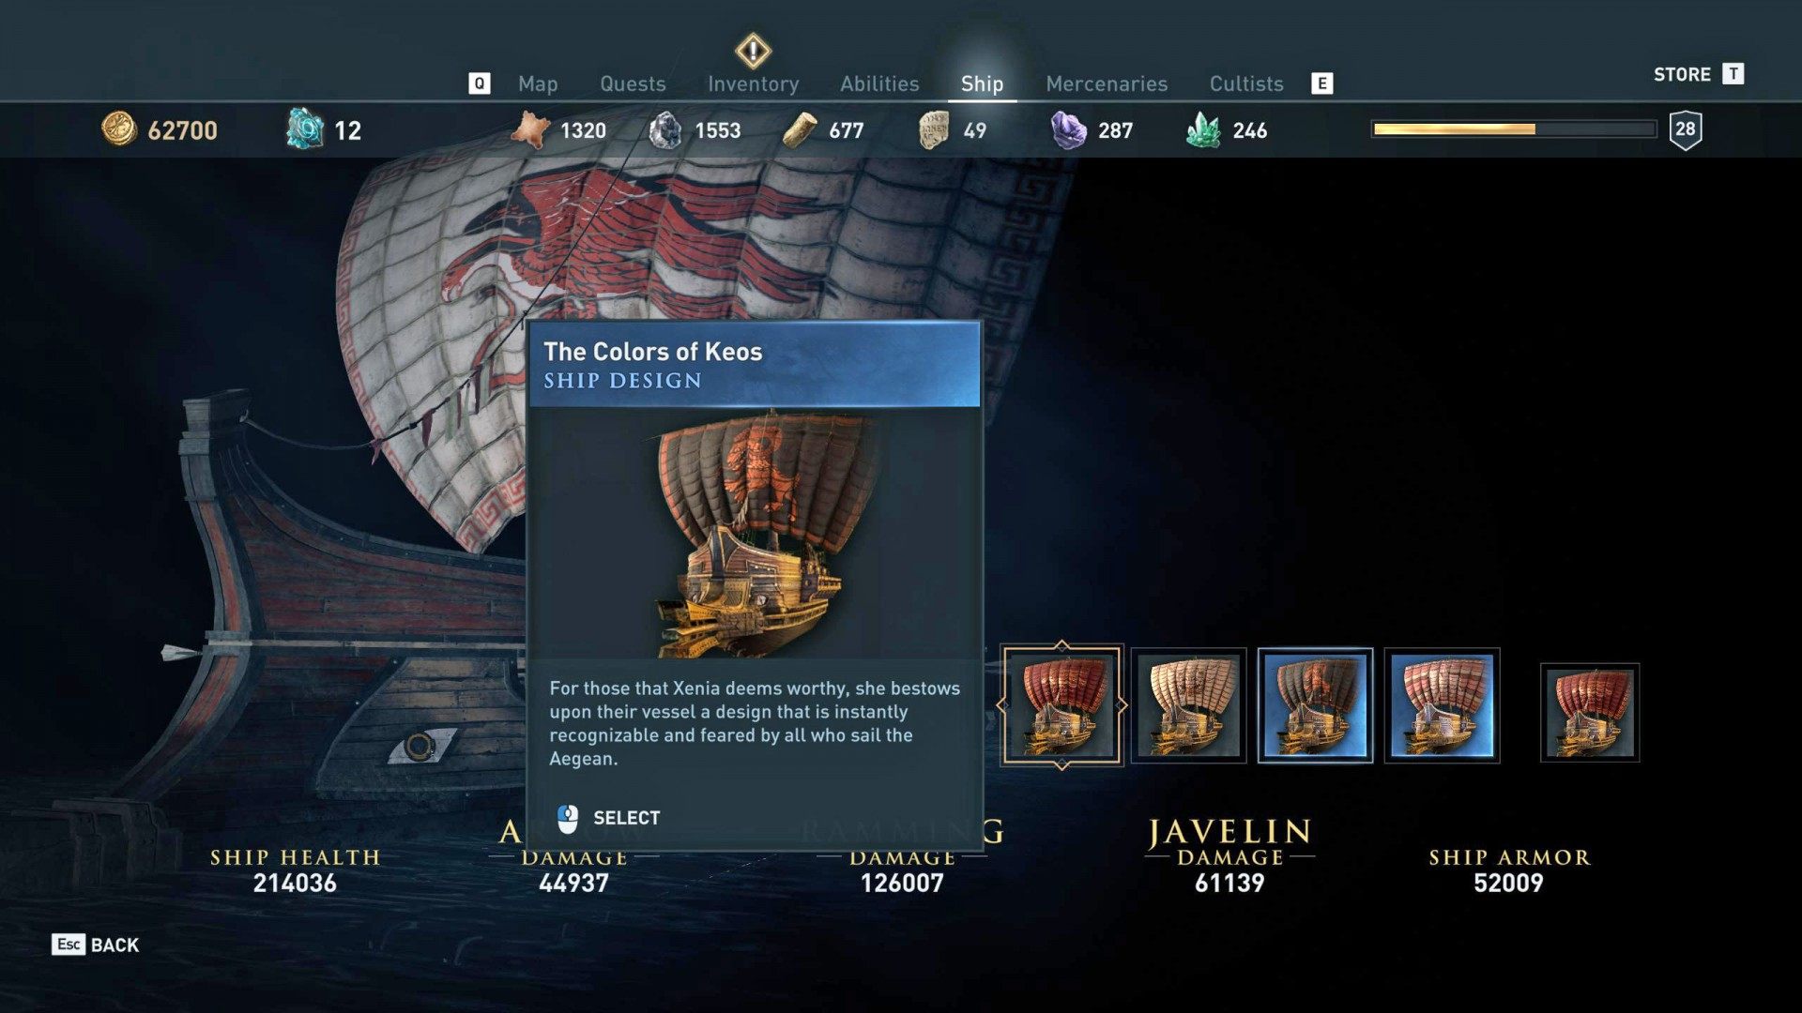Click the drachmae gold coin icon
The width and height of the screenshot is (1802, 1013).
point(119,129)
